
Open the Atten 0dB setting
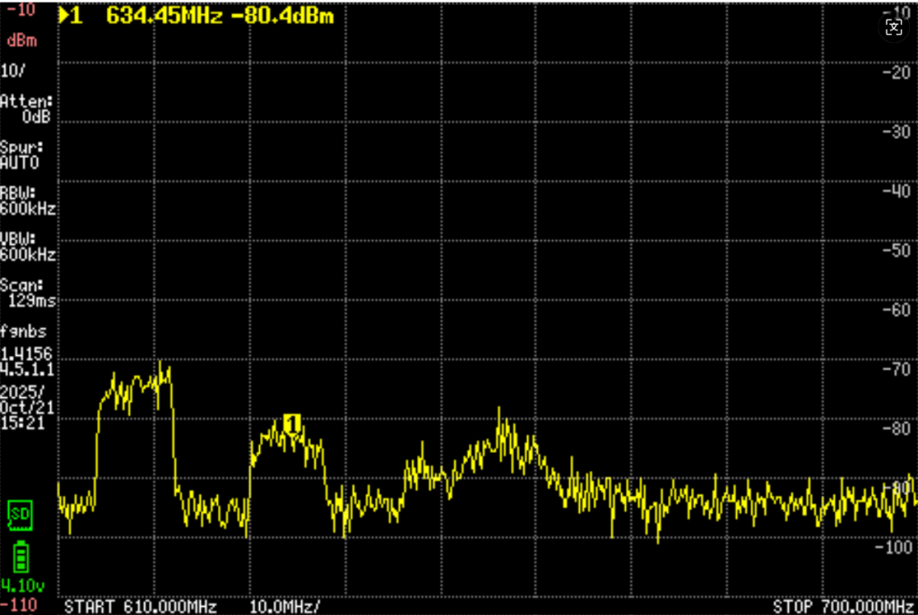coord(27,108)
